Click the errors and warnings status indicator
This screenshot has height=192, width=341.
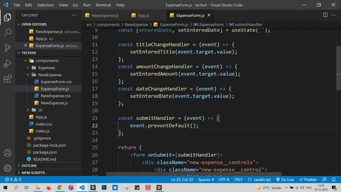click(x=13, y=180)
